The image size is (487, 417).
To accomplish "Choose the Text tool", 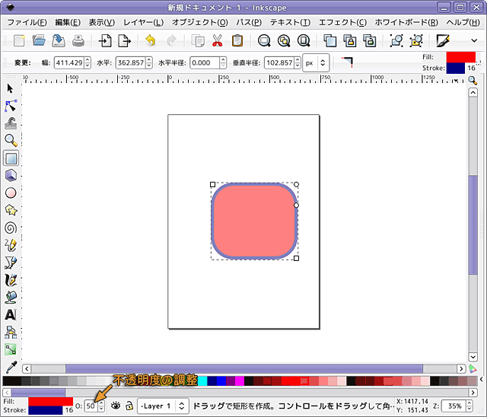I will pos(11,314).
